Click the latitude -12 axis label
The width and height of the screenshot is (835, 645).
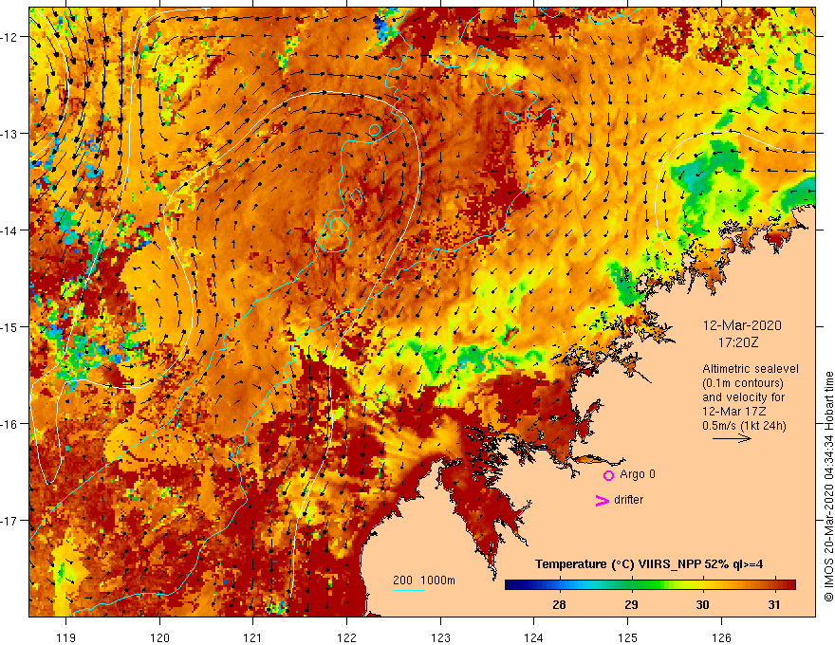(x=9, y=37)
